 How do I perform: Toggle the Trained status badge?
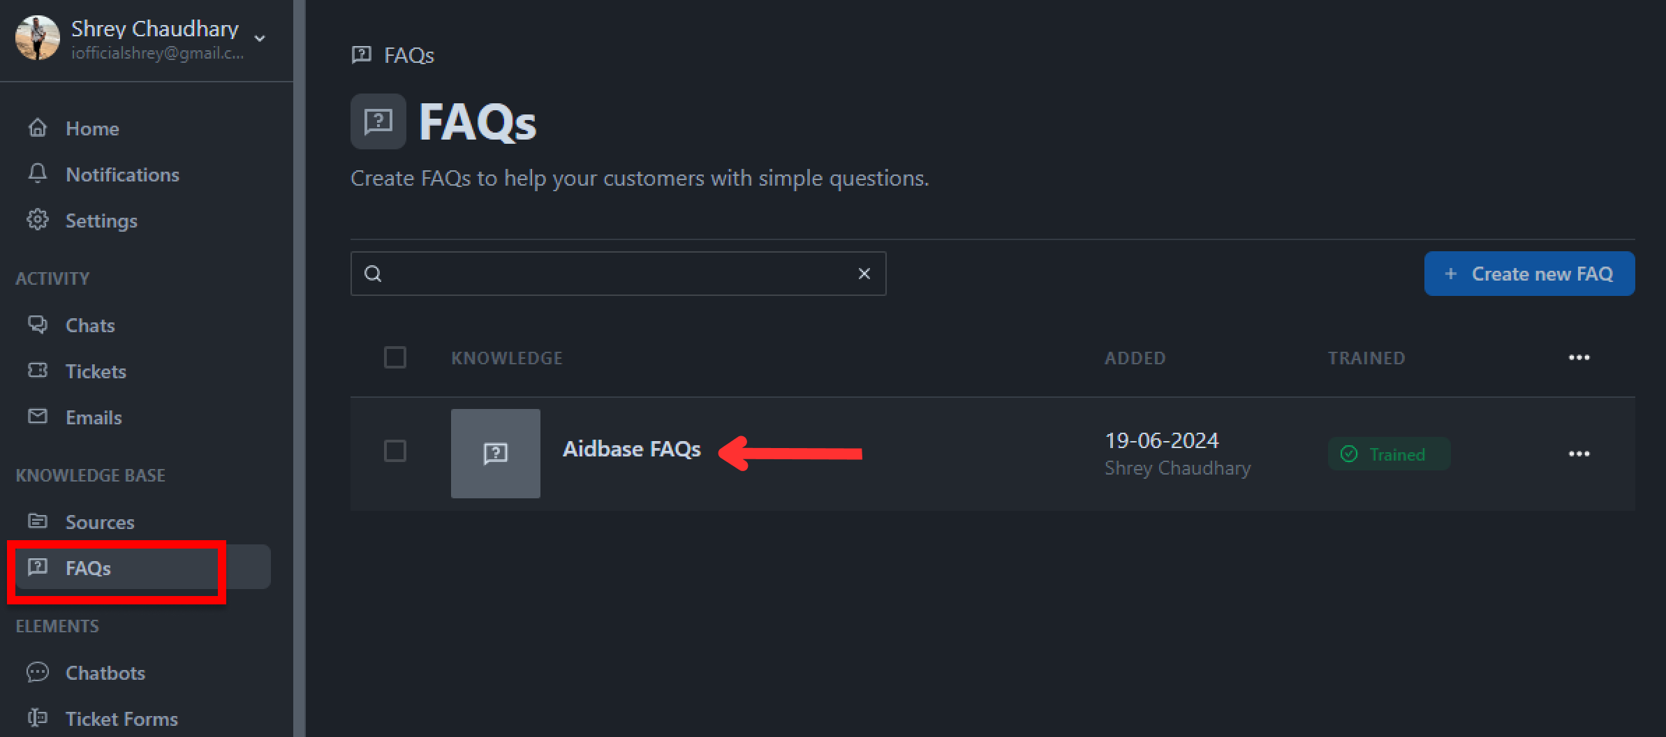point(1388,454)
